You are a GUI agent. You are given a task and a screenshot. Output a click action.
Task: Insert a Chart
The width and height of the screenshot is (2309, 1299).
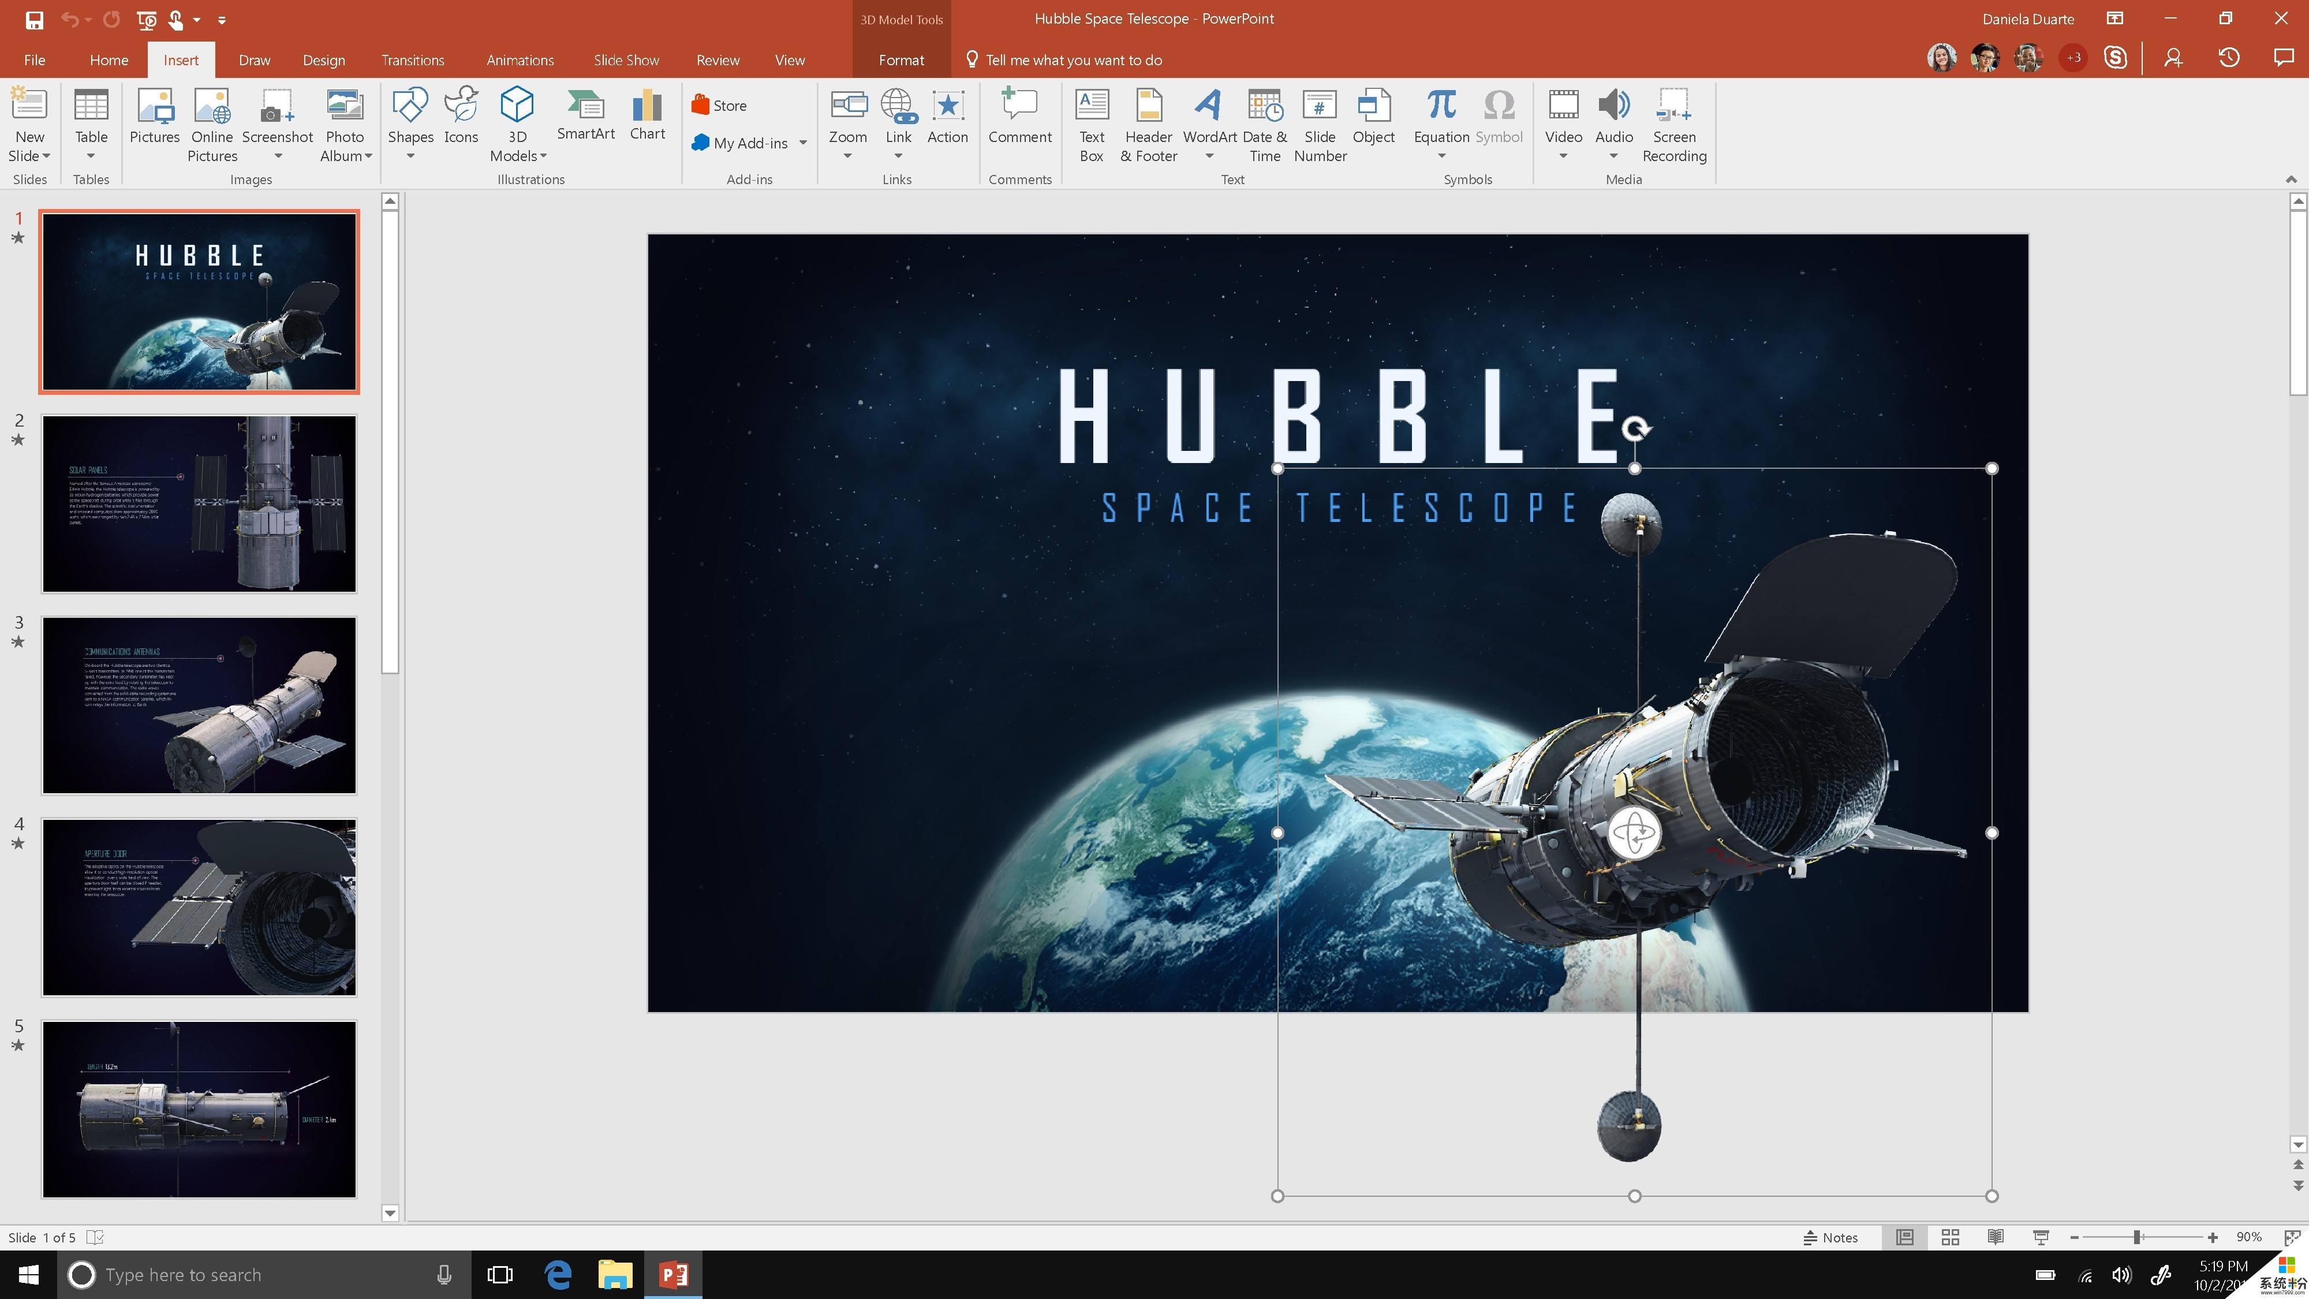tap(647, 115)
